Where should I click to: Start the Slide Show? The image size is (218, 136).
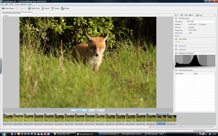34,8
